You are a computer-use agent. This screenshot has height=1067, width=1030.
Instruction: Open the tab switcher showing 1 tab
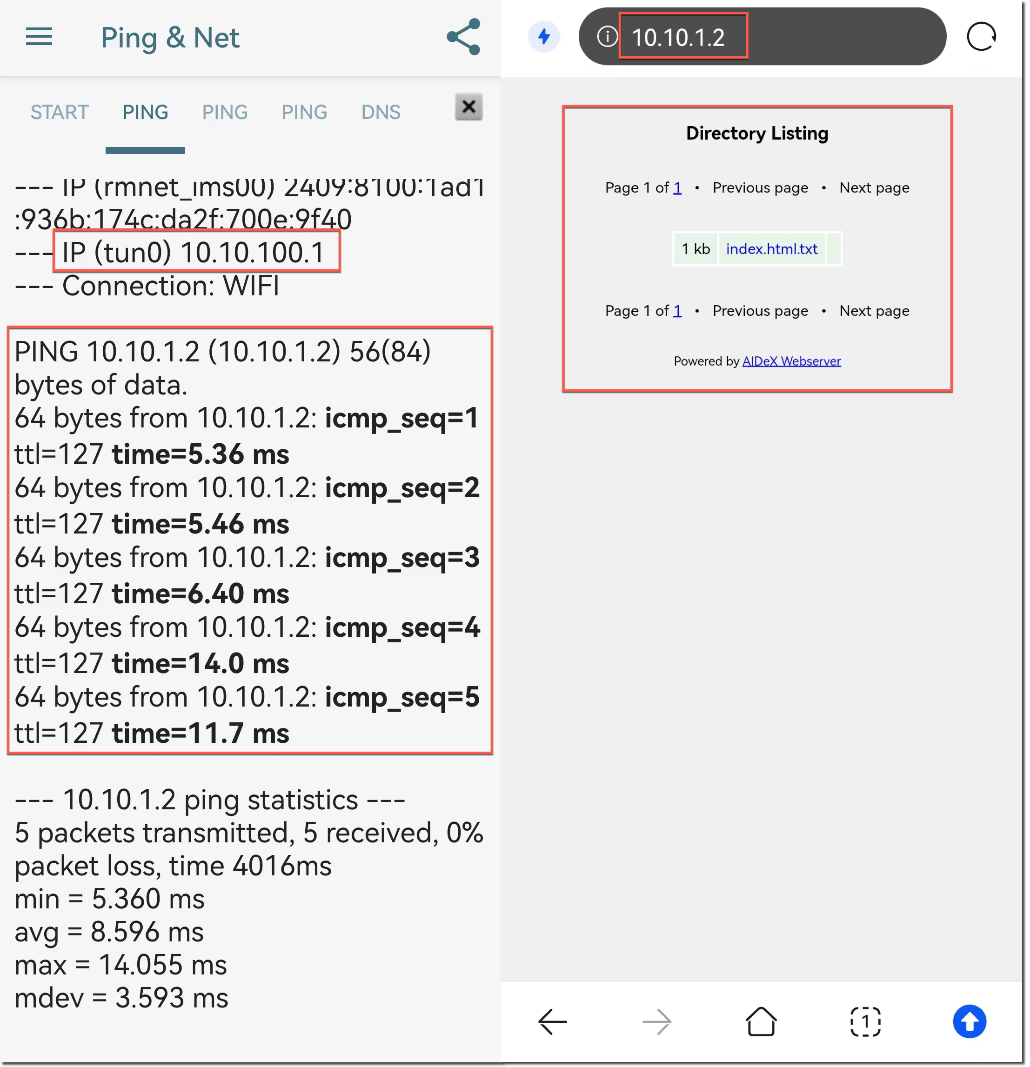pos(866,1021)
